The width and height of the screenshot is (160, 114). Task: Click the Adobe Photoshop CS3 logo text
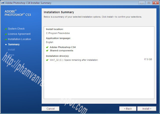pyautogui.click(x=18, y=13)
